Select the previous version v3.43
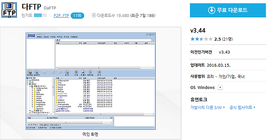The width and height of the screenshot is (267, 140). click(x=224, y=52)
